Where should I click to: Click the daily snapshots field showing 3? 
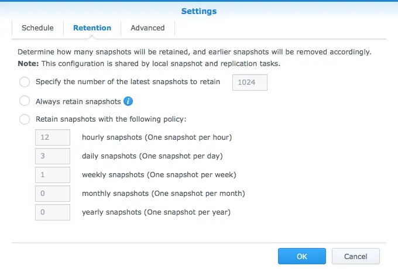(x=53, y=156)
